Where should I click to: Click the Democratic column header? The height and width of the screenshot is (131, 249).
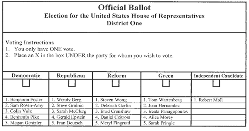[26, 76]
